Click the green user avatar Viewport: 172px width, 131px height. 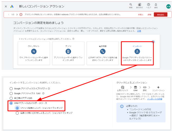pos(168,6)
